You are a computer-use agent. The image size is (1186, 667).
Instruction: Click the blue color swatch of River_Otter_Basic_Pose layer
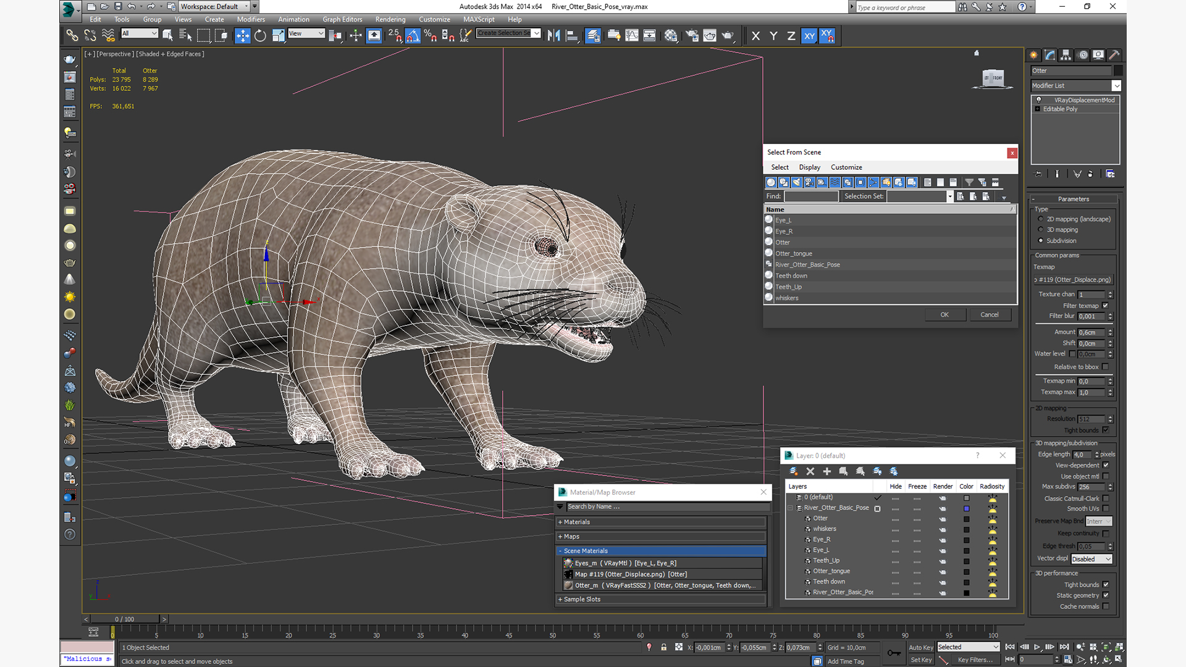pos(967,509)
